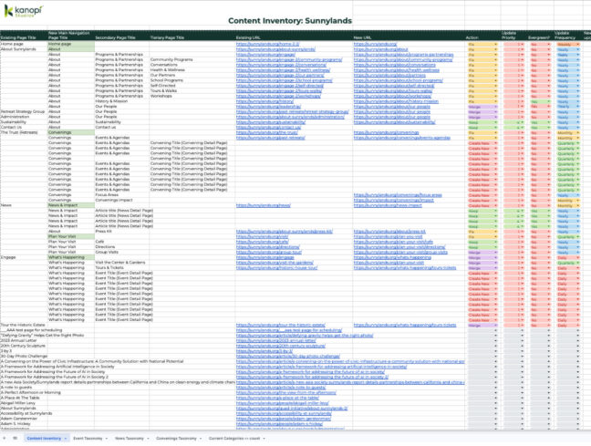Switch to the Event Taxonomy sheet tab
Viewport: 591px width, 446px height.
point(88,438)
